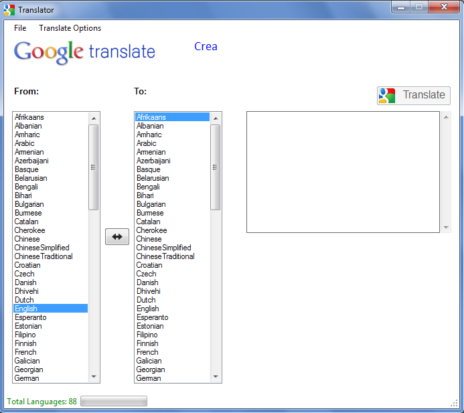Select Burmese in the To list
464x413 pixels.
[173, 213]
